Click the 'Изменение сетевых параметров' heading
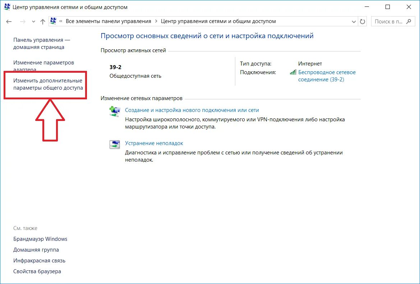The width and height of the screenshot is (420, 284). (142, 98)
